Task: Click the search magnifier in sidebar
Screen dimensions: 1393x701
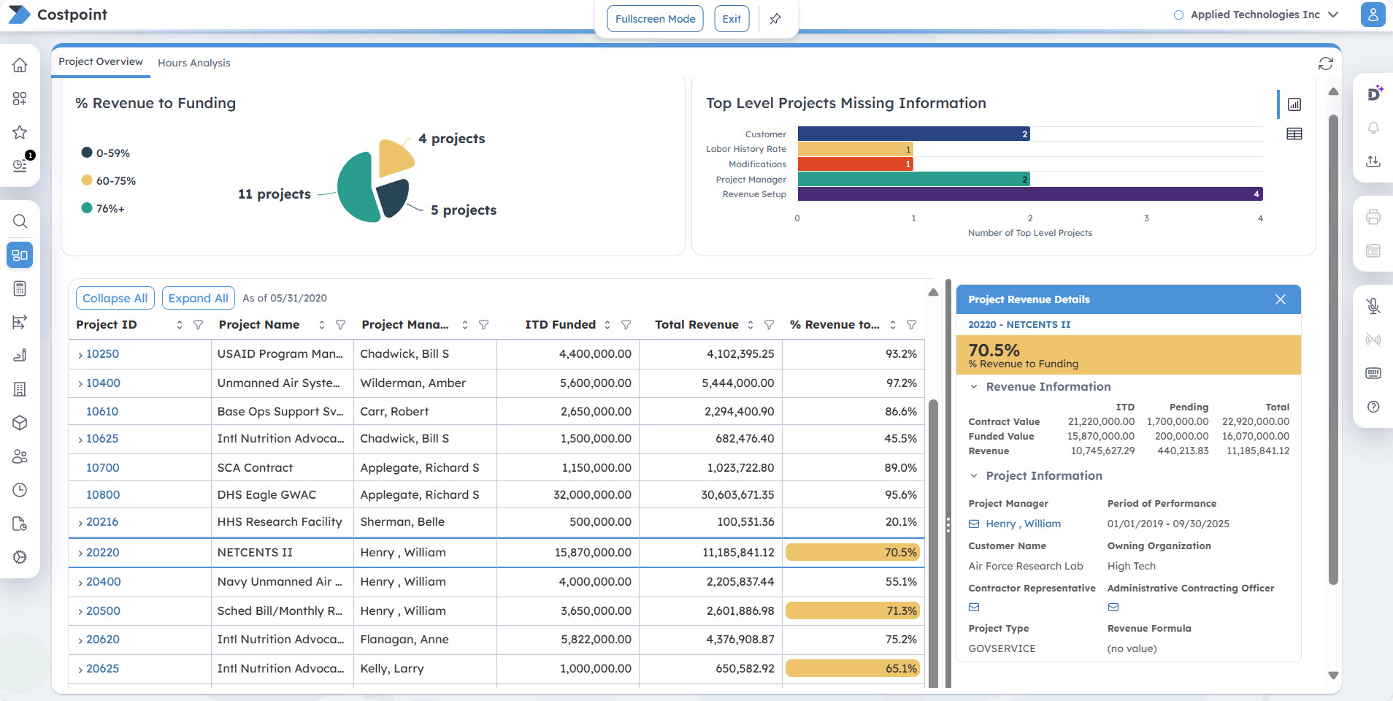Action: (20, 221)
